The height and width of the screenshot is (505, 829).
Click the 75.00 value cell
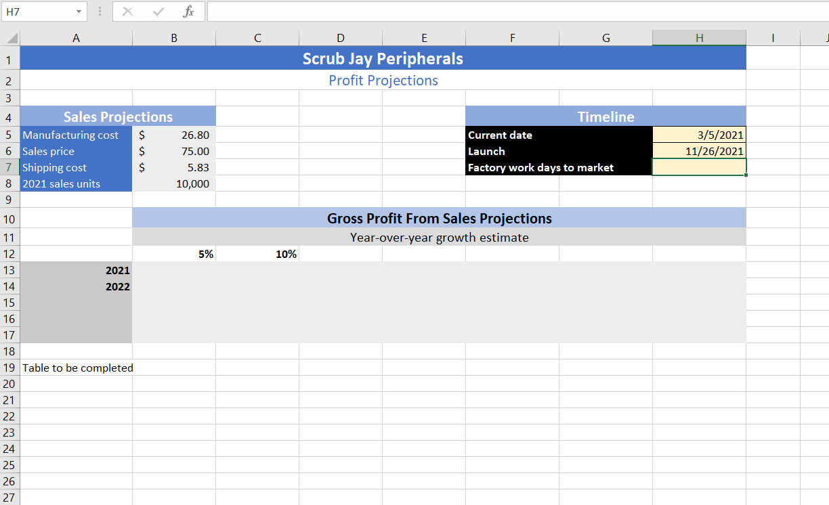(x=174, y=151)
